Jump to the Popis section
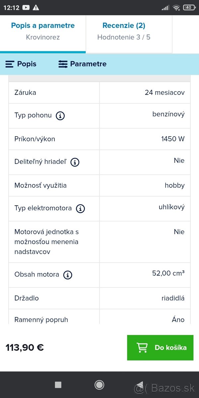The width and height of the screenshot is (199, 398). (21, 64)
